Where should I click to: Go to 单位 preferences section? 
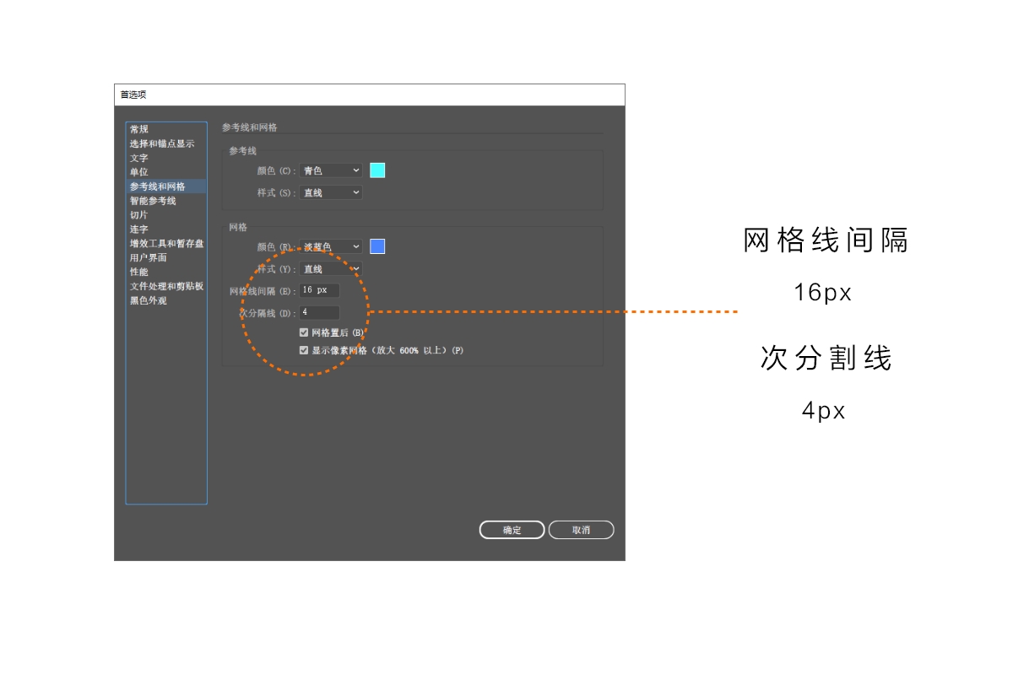139,172
